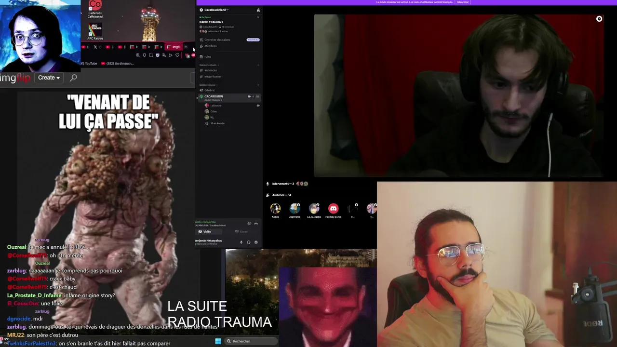
Task: Open the ARC Raiders desktop shortcut
Action: pyautogui.click(x=95, y=31)
